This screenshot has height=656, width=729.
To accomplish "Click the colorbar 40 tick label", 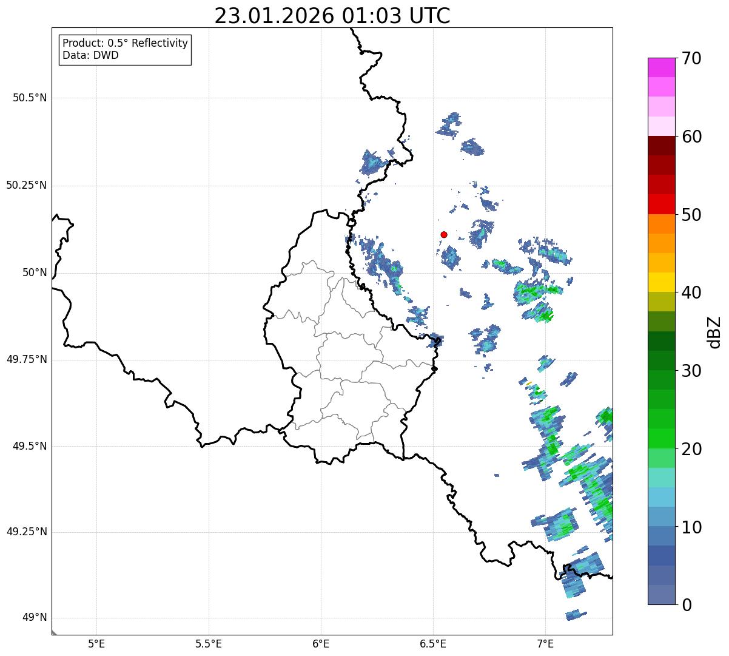I will (691, 292).
